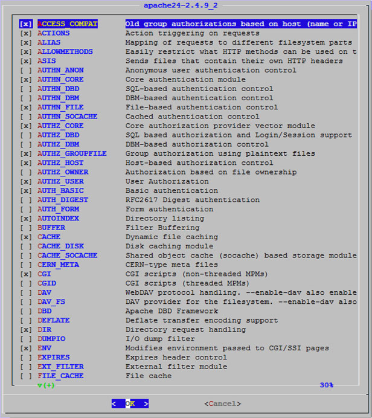Uncheck the DIR checkbox
The width and height of the screenshot is (372, 418).
[x=26, y=330]
